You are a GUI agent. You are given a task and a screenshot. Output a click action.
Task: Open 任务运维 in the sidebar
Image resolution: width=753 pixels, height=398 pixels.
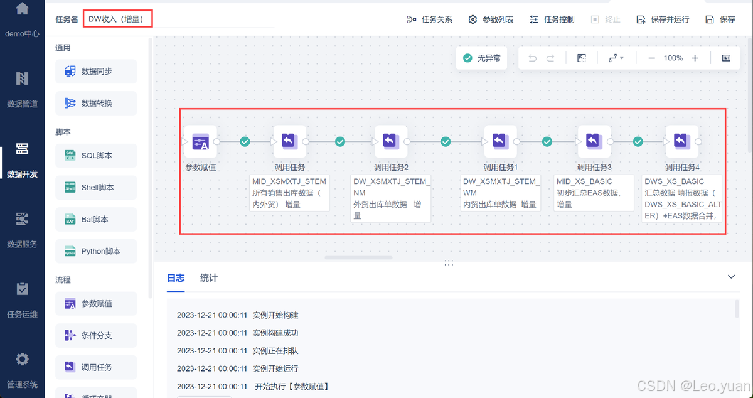22,299
